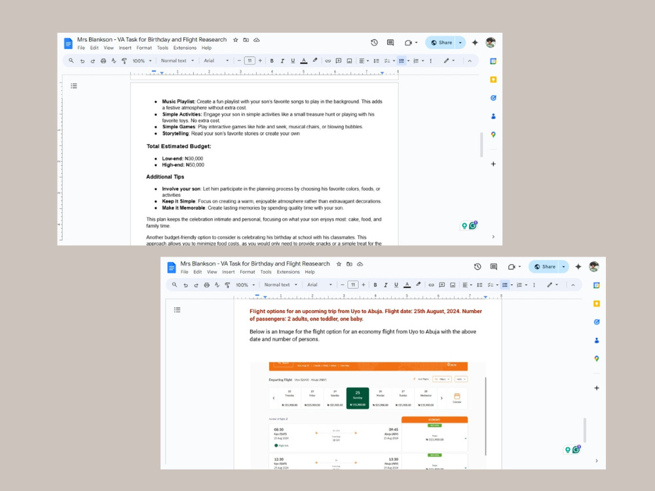Click Share button in top window
The height and width of the screenshot is (491, 655).
(x=441, y=43)
